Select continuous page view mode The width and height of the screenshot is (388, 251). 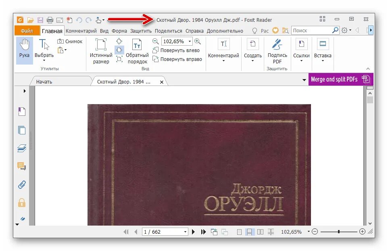(249, 232)
